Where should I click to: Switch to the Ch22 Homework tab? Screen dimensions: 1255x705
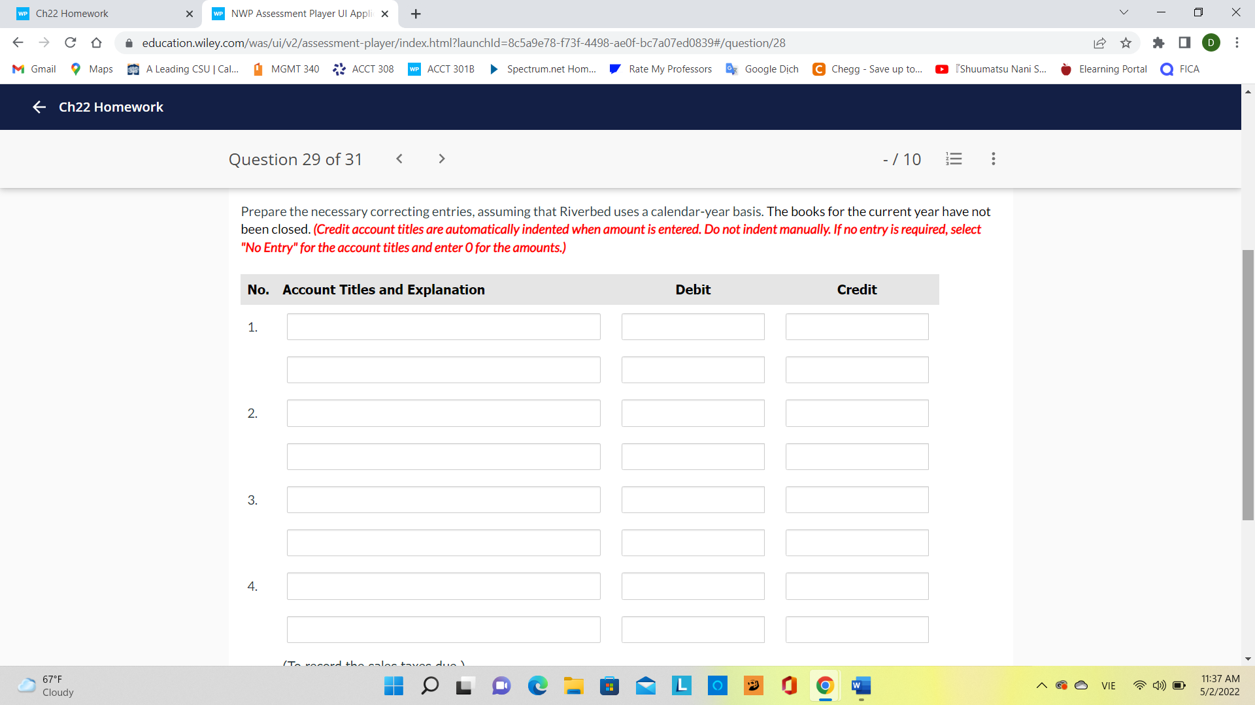point(98,13)
